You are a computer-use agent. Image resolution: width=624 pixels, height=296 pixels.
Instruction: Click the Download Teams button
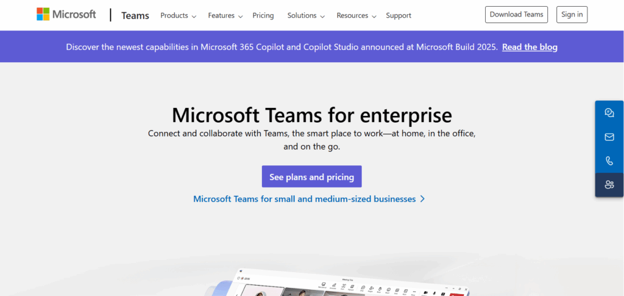[516, 15]
